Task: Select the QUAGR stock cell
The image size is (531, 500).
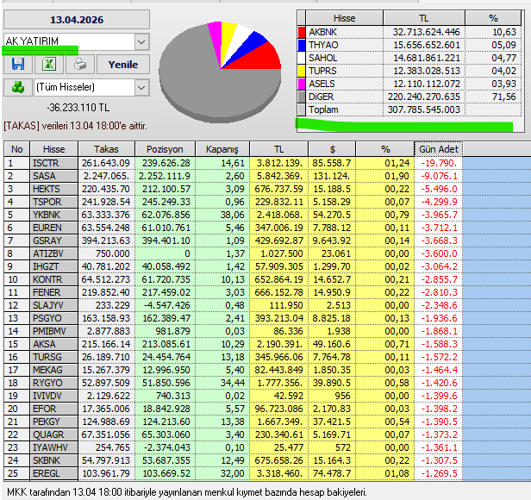Action: tap(53, 434)
